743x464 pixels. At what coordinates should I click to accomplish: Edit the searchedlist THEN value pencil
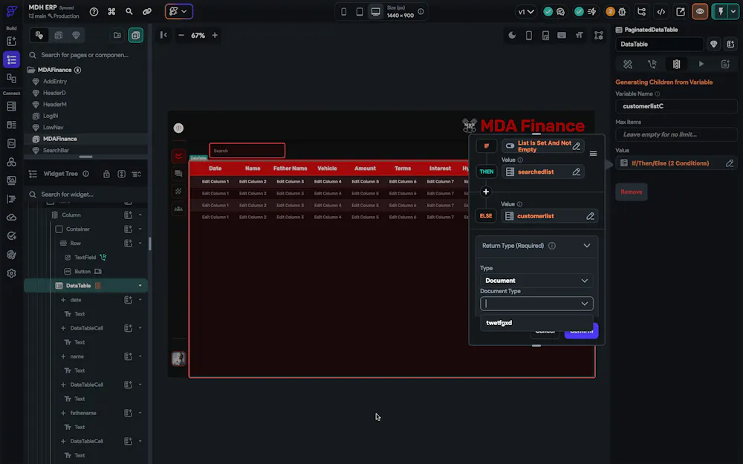point(577,172)
